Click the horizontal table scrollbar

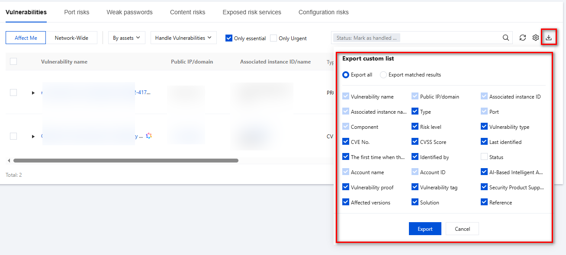[x=125, y=160]
